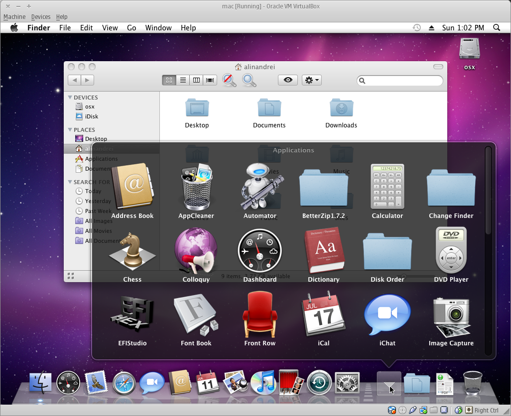
Task: Open Font Book from Applications
Action: coord(196,315)
